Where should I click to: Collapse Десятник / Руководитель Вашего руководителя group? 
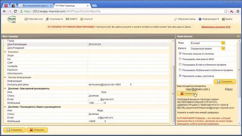(5, 107)
